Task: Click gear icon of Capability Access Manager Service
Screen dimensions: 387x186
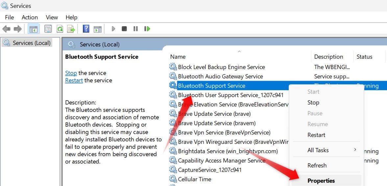Action: 173,160
